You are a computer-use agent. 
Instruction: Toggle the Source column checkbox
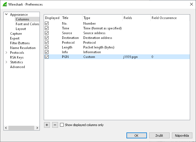pyautogui.click(x=47, y=33)
